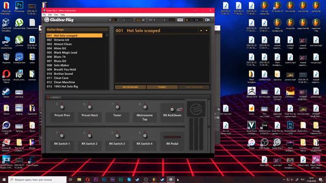The width and height of the screenshot is (326, 183).
Task: Select preset 010 BroVan Sound
Action: (74, 74)
